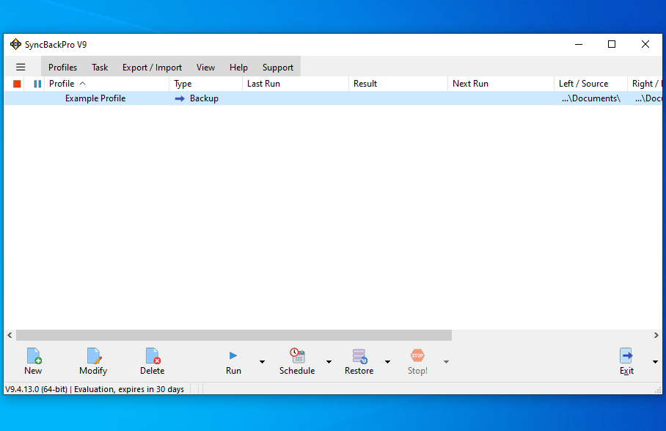
Task: Expand the Restore dropdown arrow
Action: click(x=387, y=362)
